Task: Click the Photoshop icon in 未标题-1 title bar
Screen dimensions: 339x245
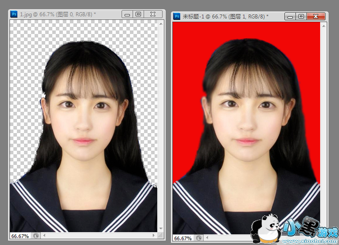Action: click(177, 16)
